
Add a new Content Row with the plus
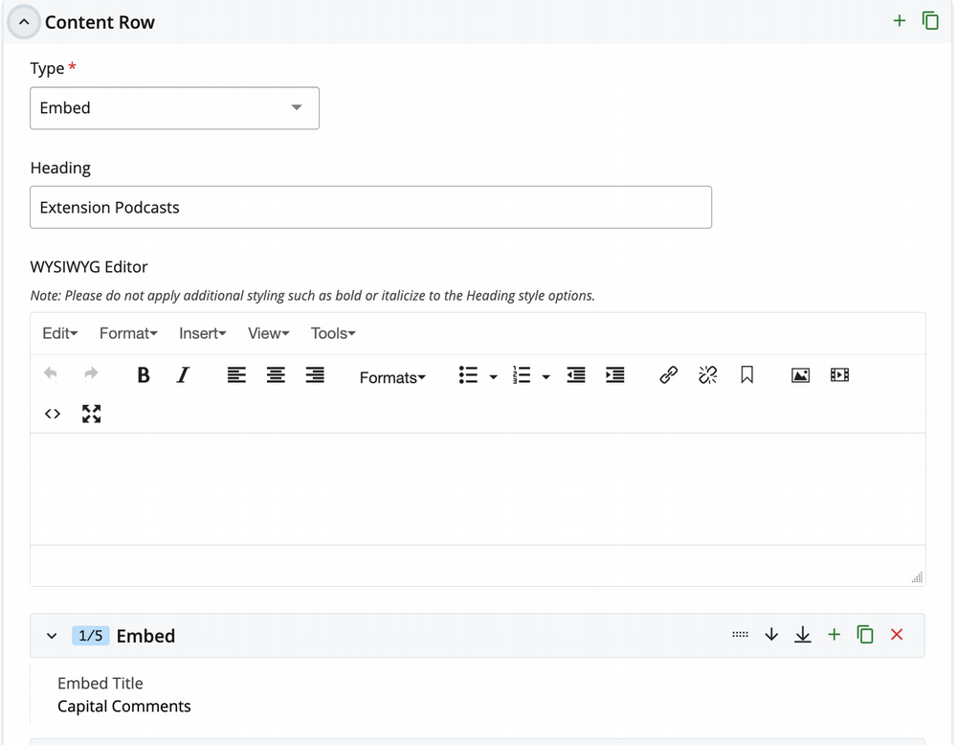click(900, 20)
